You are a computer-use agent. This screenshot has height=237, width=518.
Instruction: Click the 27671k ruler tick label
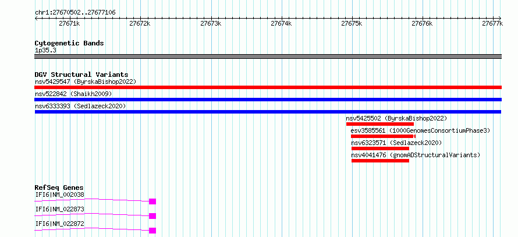pos(69,23)
